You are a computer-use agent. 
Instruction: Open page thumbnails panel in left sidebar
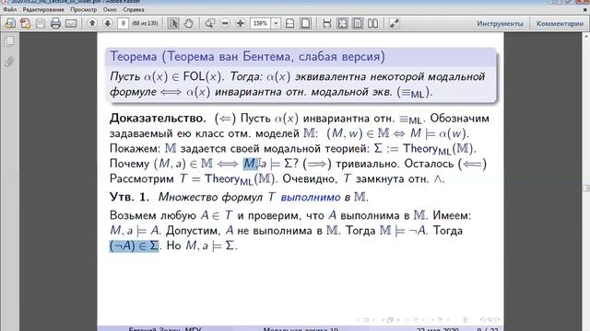tap(9, 41)
